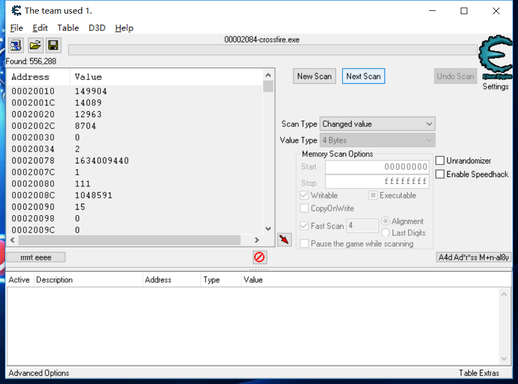Open the Help menu

(x=124, y=28)
